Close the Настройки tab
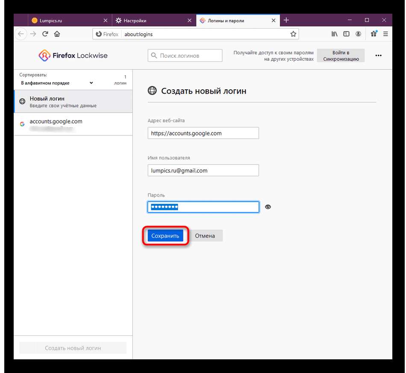 (189, 21)
